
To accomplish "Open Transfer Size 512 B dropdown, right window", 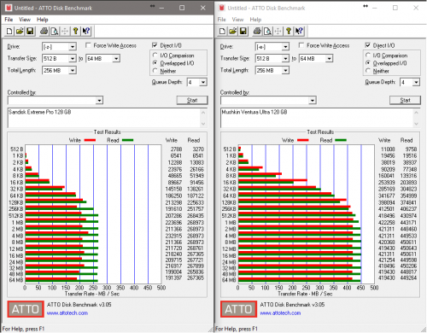I will pyautogui.click(x=285, y=58).
